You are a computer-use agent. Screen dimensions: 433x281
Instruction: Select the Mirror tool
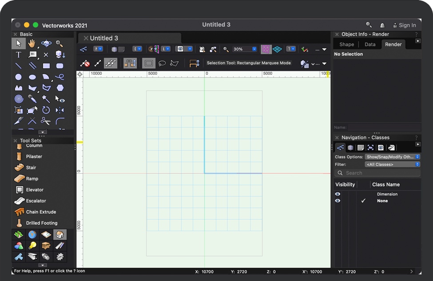[x=60, y=109]
